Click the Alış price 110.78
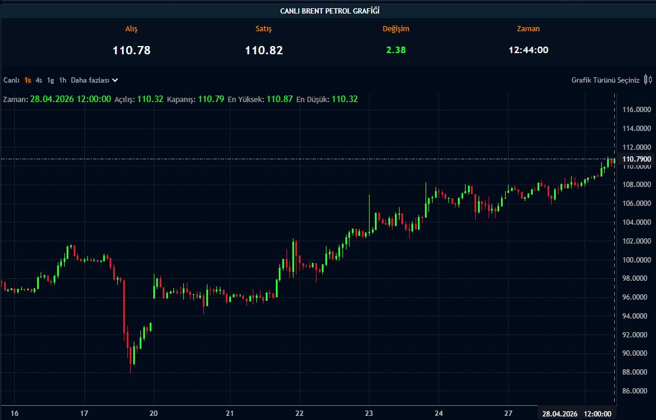 click(131, 50)
